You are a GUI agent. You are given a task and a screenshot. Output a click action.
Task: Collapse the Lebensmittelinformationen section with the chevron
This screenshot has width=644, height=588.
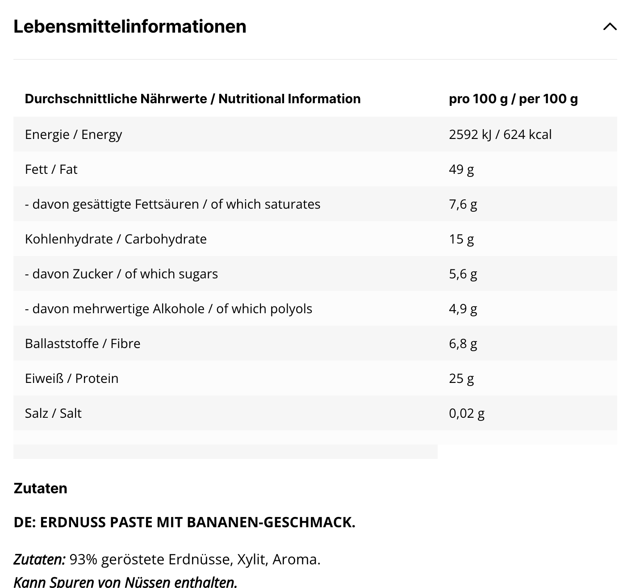tap(610, 27)
